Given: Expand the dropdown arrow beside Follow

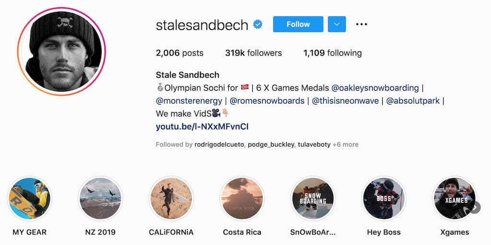Looking at the screenshot, I should click(x=337, y=24).
